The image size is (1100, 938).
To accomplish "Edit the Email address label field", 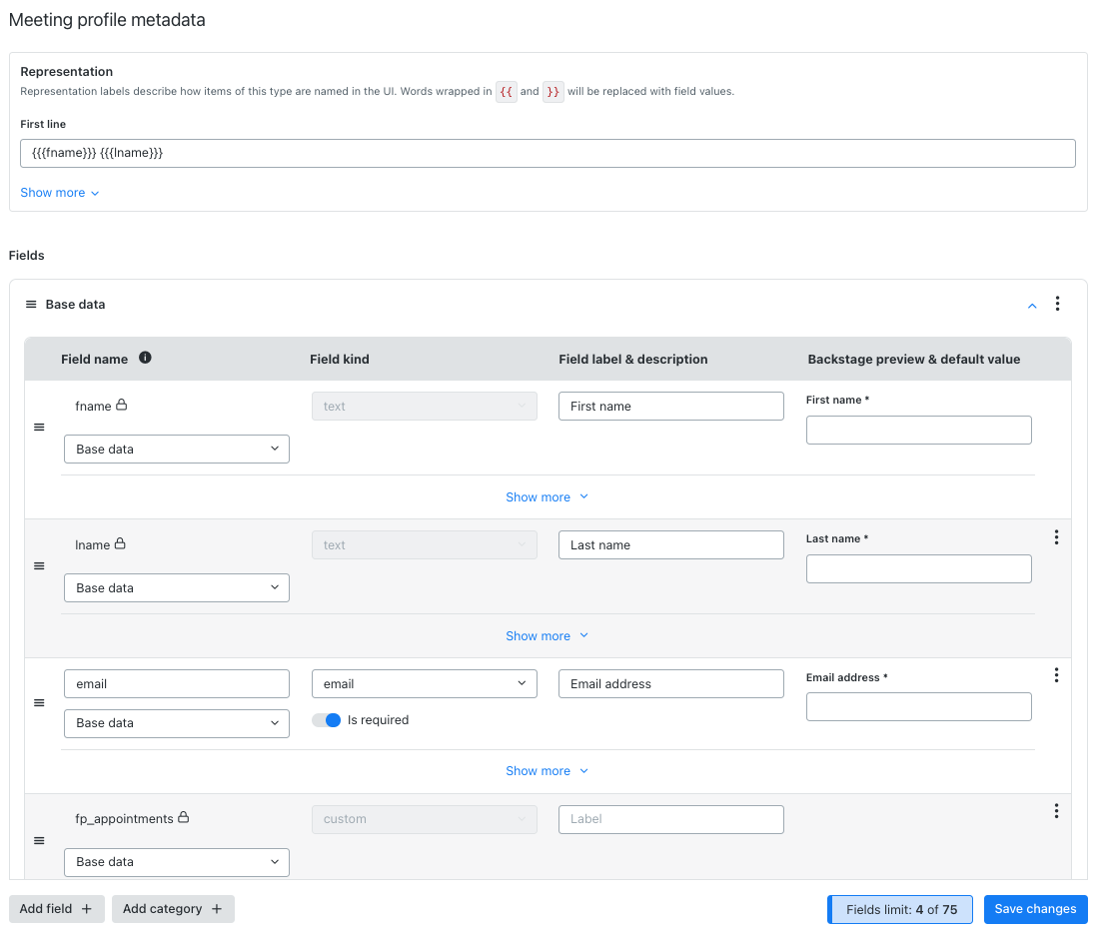I will coord(671,684).
